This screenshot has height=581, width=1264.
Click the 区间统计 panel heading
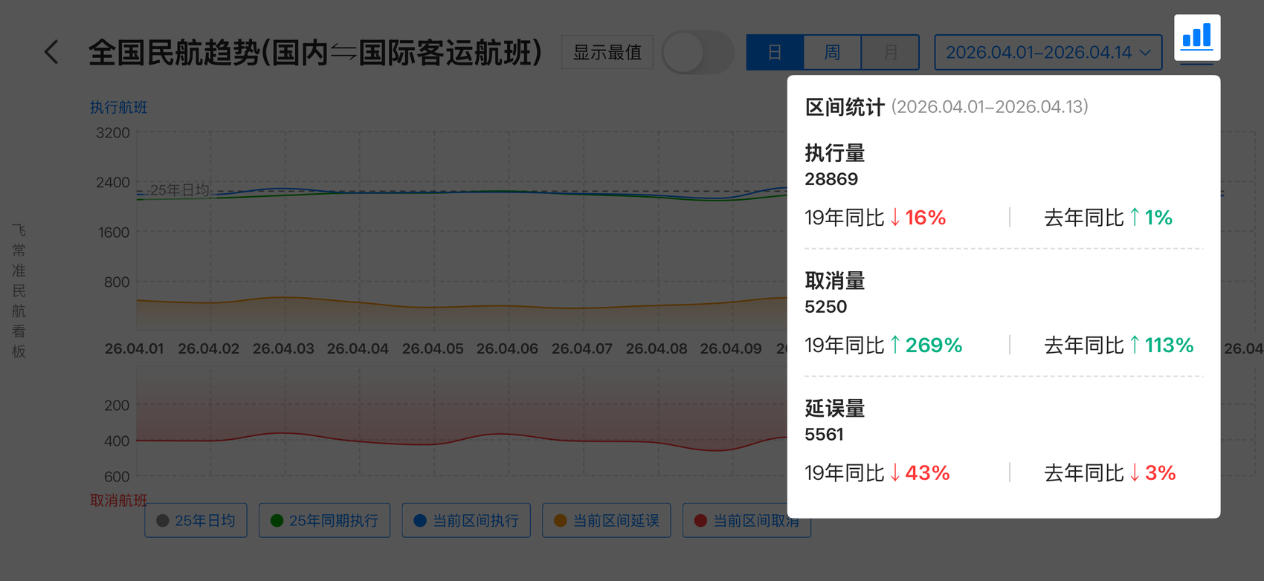(x=844, y=107)
